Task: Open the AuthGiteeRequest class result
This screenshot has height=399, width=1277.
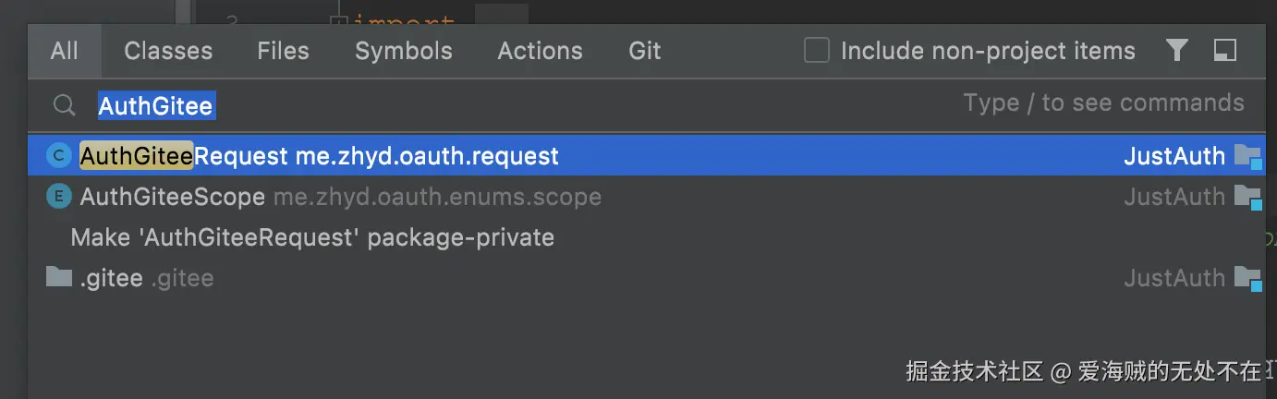Action: 320,156
